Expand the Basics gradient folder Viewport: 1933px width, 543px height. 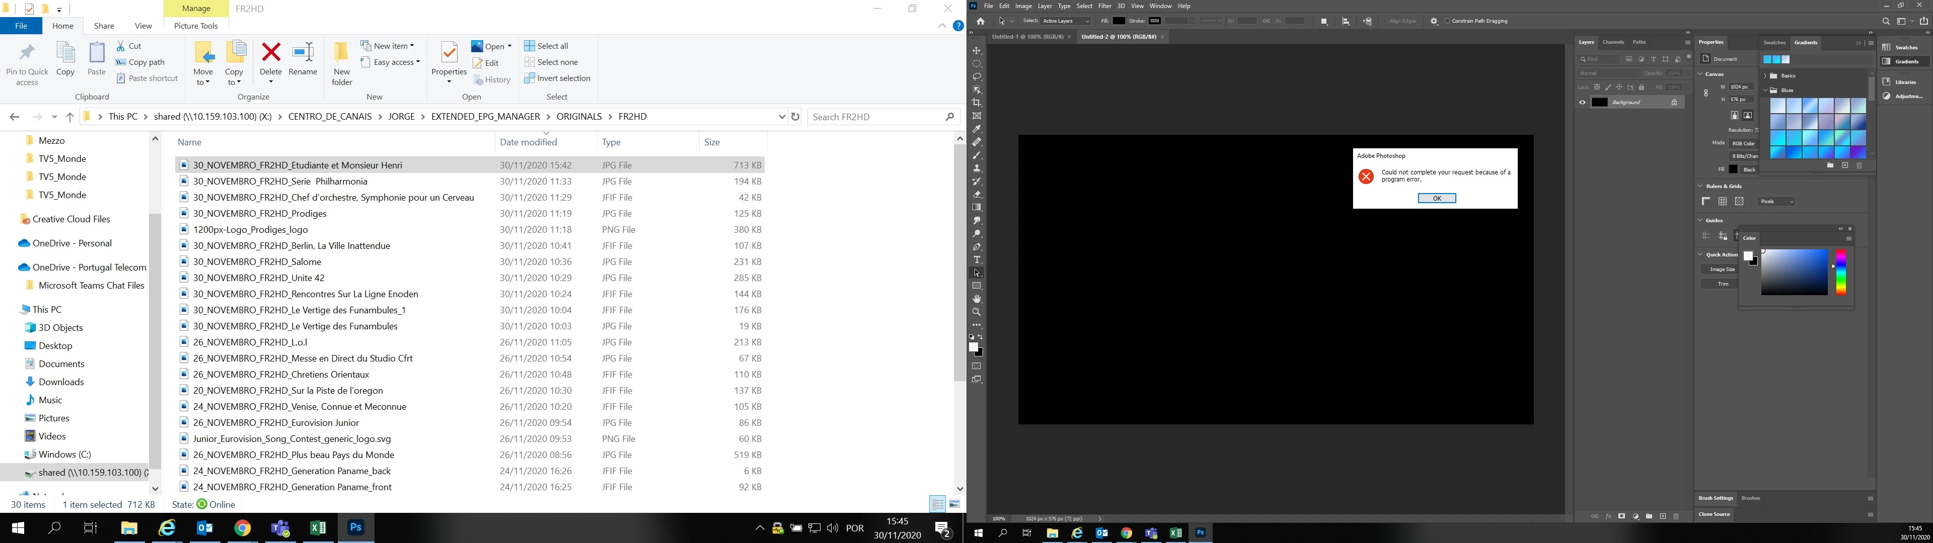[1765, 76]
